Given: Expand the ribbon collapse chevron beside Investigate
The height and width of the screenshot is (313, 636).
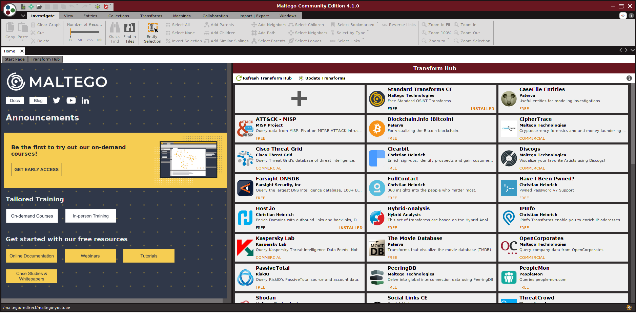Looking at the screenshot, I should tap(23, 16).
